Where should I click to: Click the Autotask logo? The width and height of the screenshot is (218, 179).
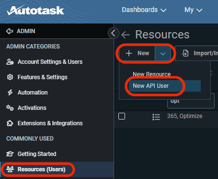click(x=35, y=11)
